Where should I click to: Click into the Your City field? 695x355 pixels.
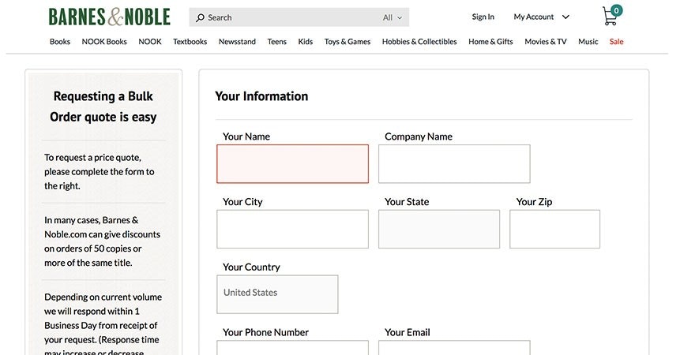pyautogui.click(x=292, y=229)
